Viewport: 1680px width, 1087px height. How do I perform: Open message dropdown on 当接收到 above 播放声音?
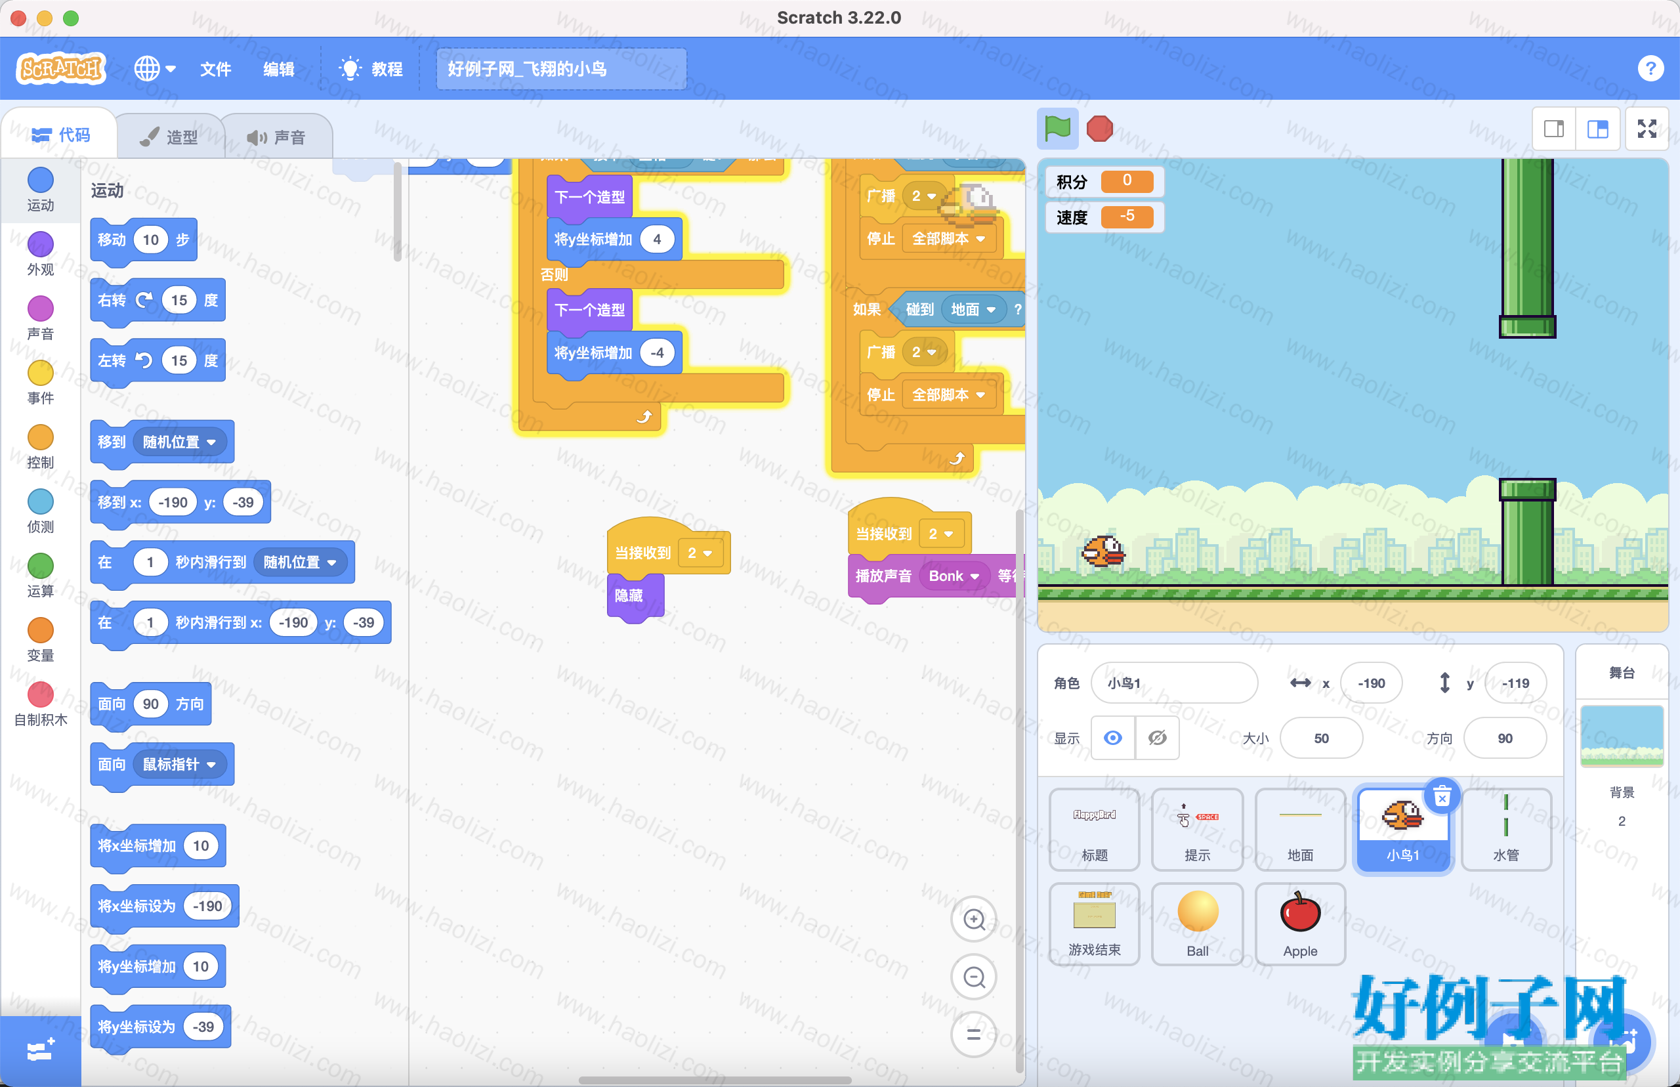(x=941, y=534)
